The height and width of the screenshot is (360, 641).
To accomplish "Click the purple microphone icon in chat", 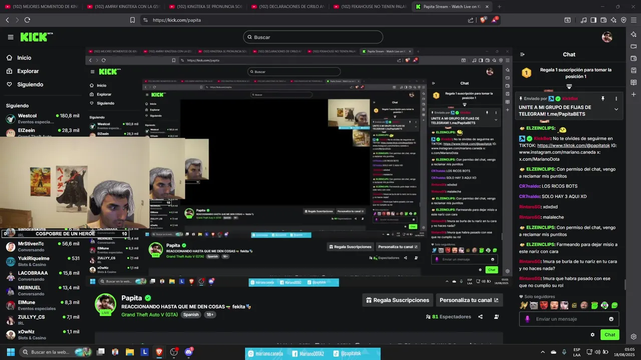I will [527, 319].
